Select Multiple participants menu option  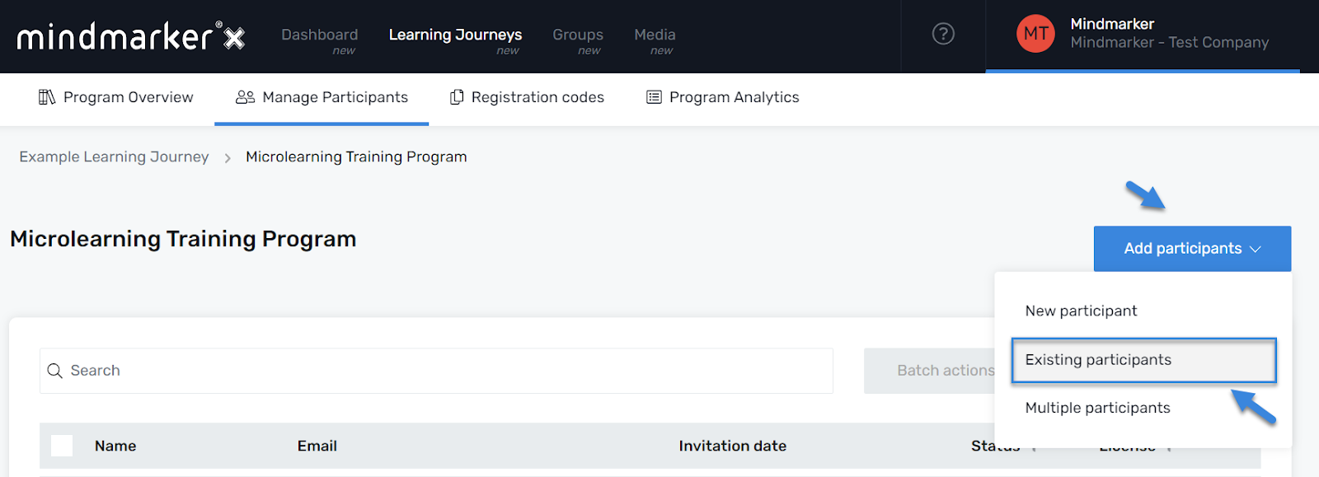point(1097,408)
